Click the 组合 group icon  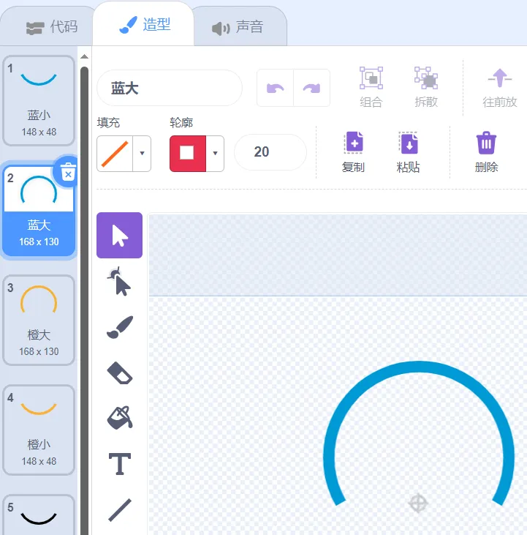pyautogui.click(x=371, y=78)
